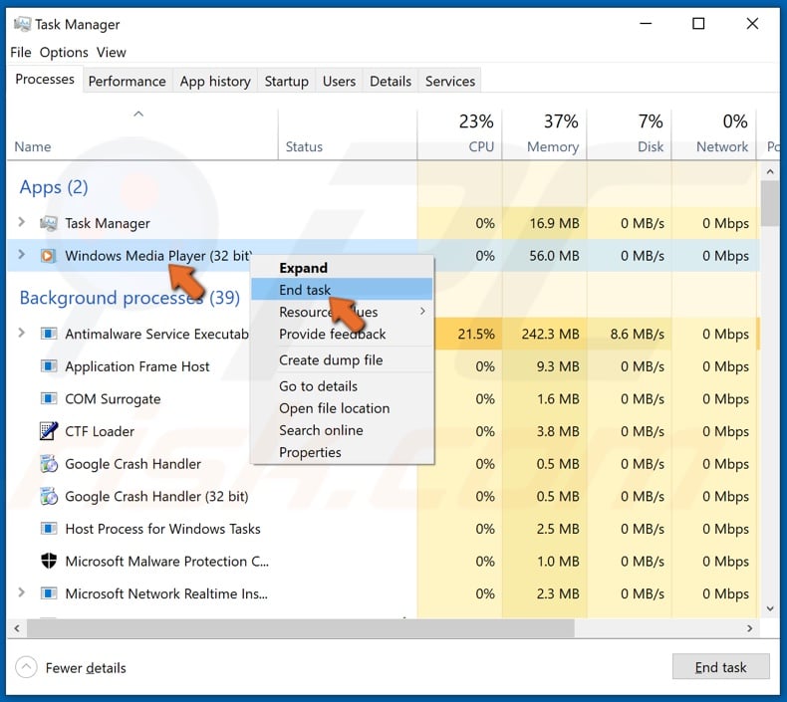787x702 pixels.
Task: Click the Background processes (39) group header
Action: 130,298
